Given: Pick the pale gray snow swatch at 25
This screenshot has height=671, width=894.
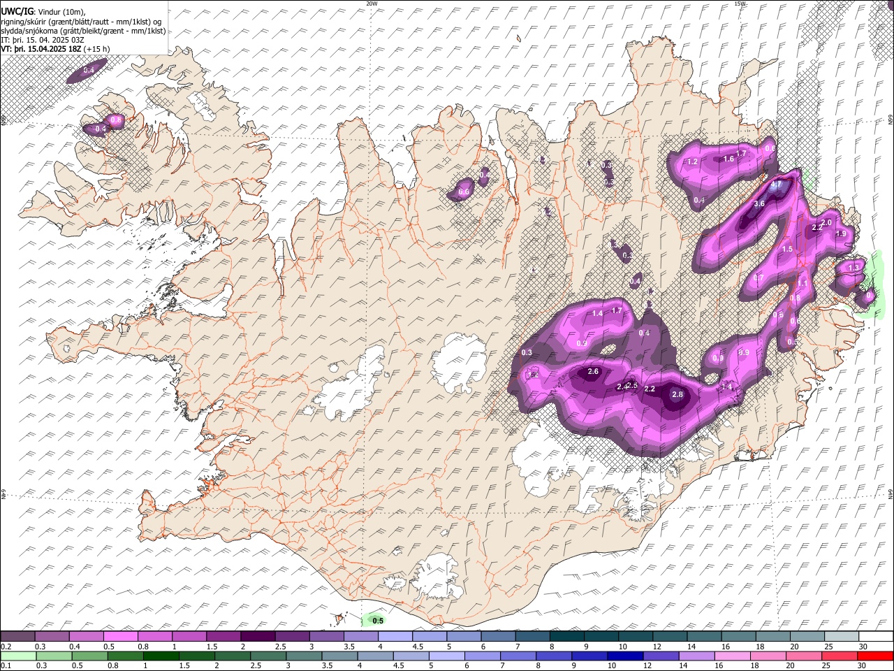Looking at the screenshot, I should 842,637.
